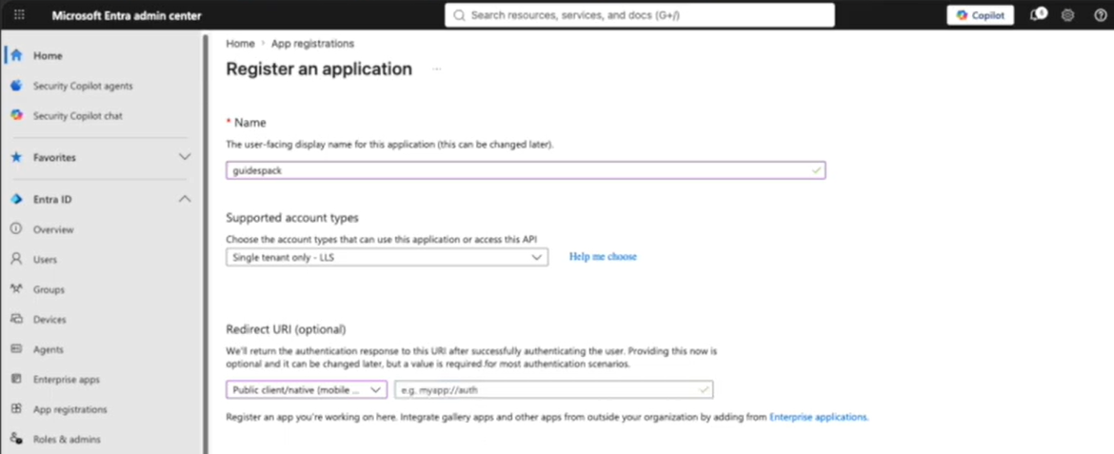Open the app launcher grid icon

(19, 15)
